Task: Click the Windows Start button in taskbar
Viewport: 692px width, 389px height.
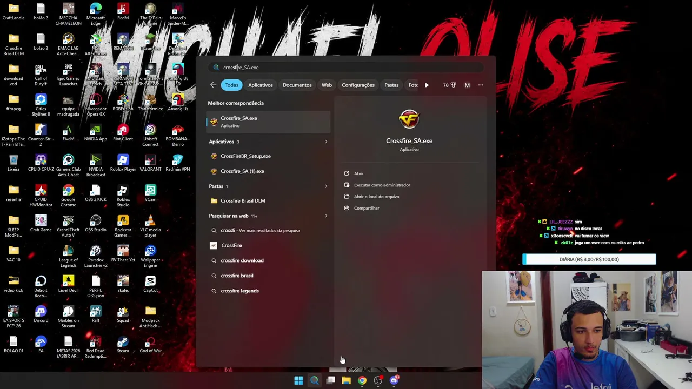Action: (x=298, y=380)
